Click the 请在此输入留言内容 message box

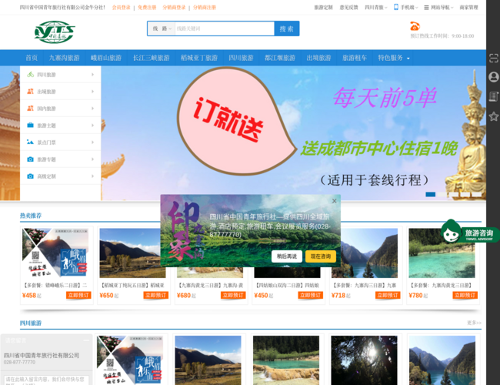pyautogui.click(x=46, y=380)
